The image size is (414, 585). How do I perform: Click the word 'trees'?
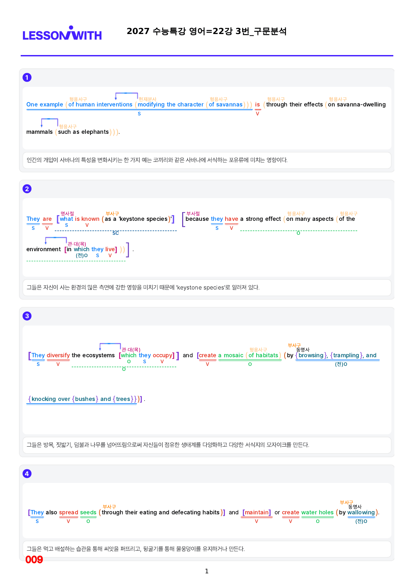coord(123,399)
